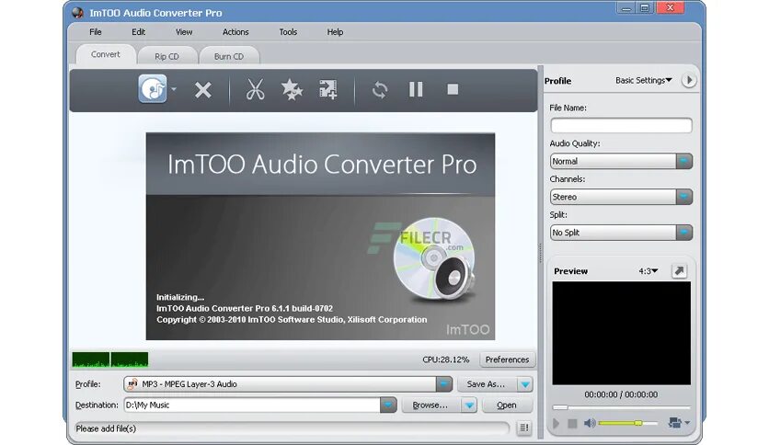The width and height of the screenshot is (769, 445).
Task: Click the Browse... button
Action: [x=430, y=405]
